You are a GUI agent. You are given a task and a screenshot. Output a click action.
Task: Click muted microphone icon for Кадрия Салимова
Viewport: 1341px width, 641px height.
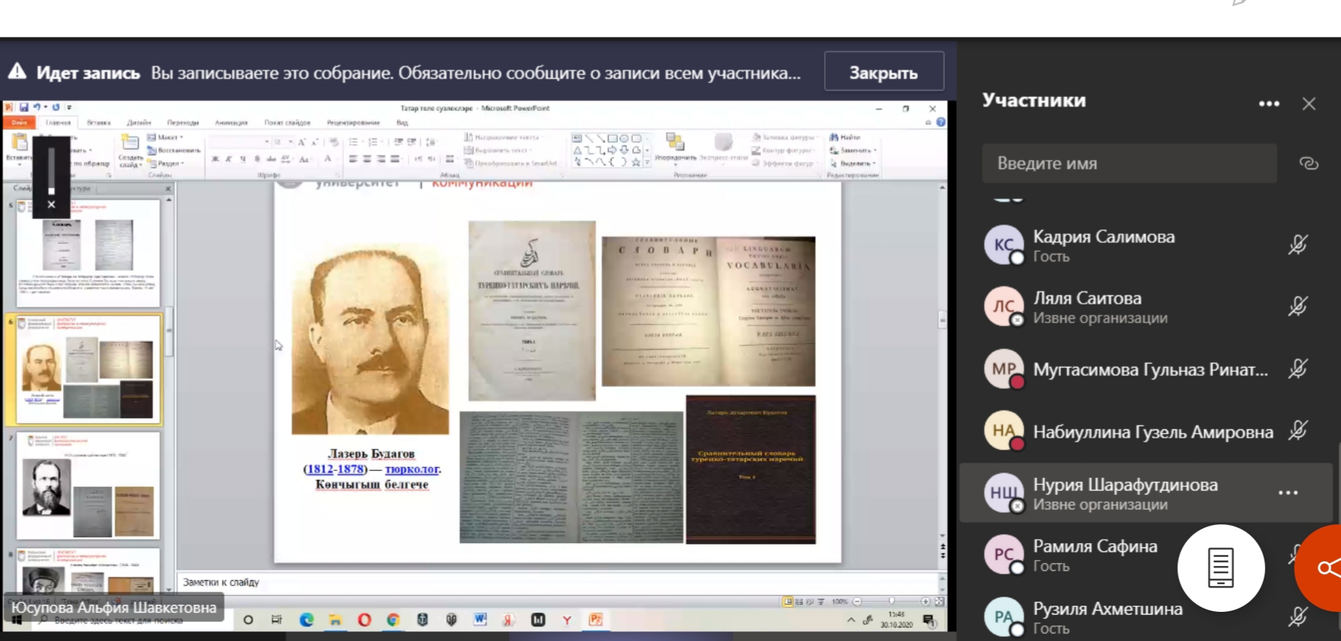click(1297, 245)
